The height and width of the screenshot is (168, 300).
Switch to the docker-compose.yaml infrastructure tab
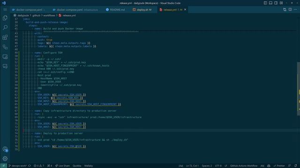(76, 10)
